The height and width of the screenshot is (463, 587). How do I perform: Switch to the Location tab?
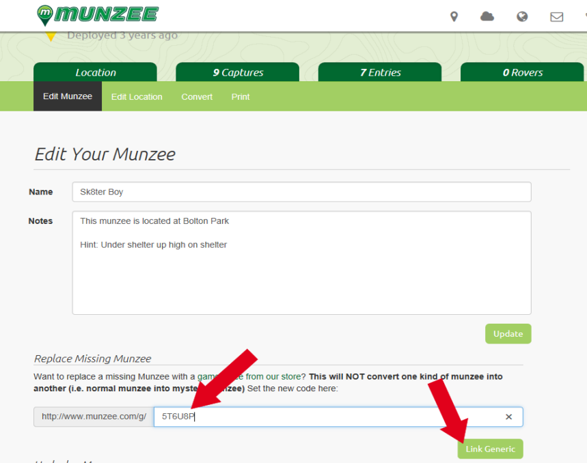click(x=95, y=72)
